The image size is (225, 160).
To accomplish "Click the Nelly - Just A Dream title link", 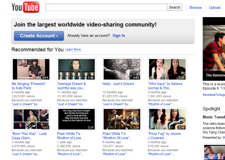I will tap(118, 84).
